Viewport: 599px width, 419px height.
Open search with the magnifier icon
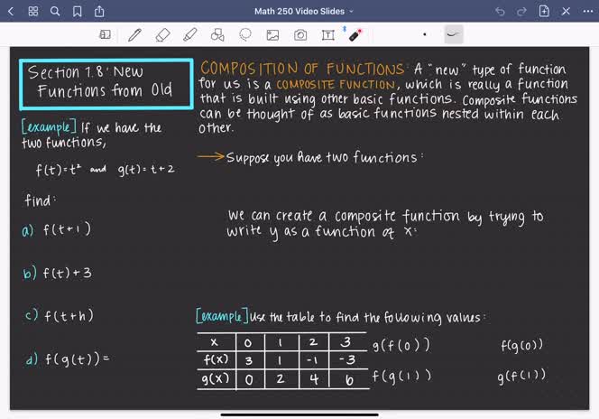tap(55, 12)
